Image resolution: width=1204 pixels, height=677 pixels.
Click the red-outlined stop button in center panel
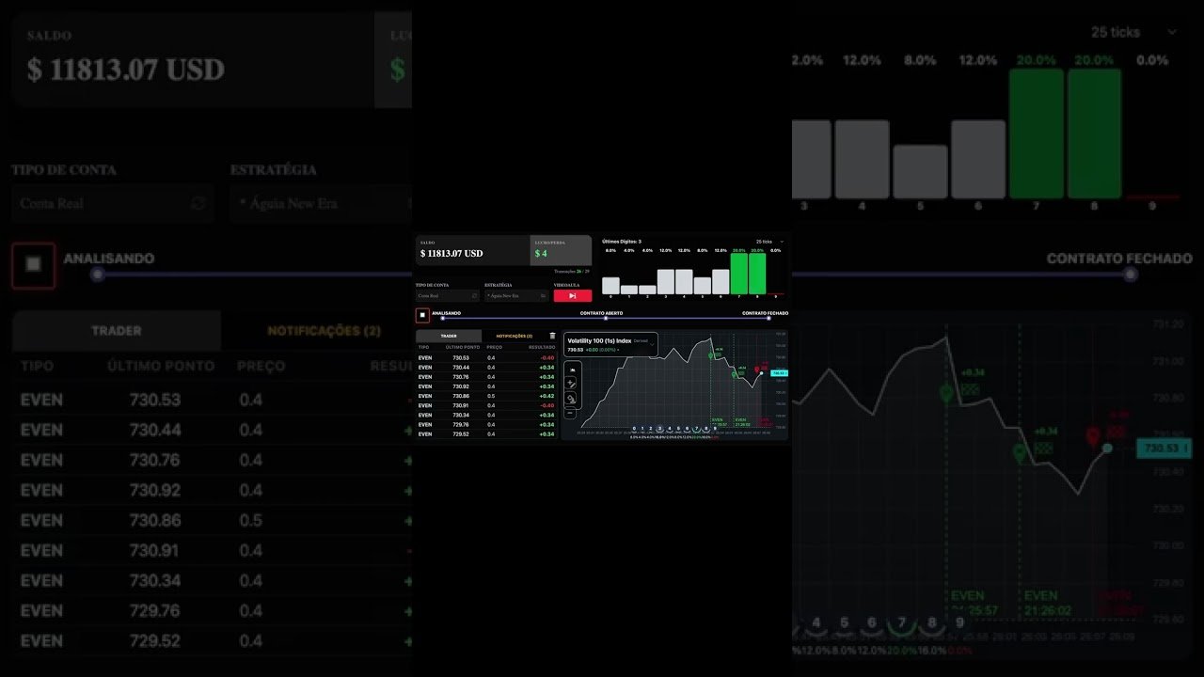[422, 315]
